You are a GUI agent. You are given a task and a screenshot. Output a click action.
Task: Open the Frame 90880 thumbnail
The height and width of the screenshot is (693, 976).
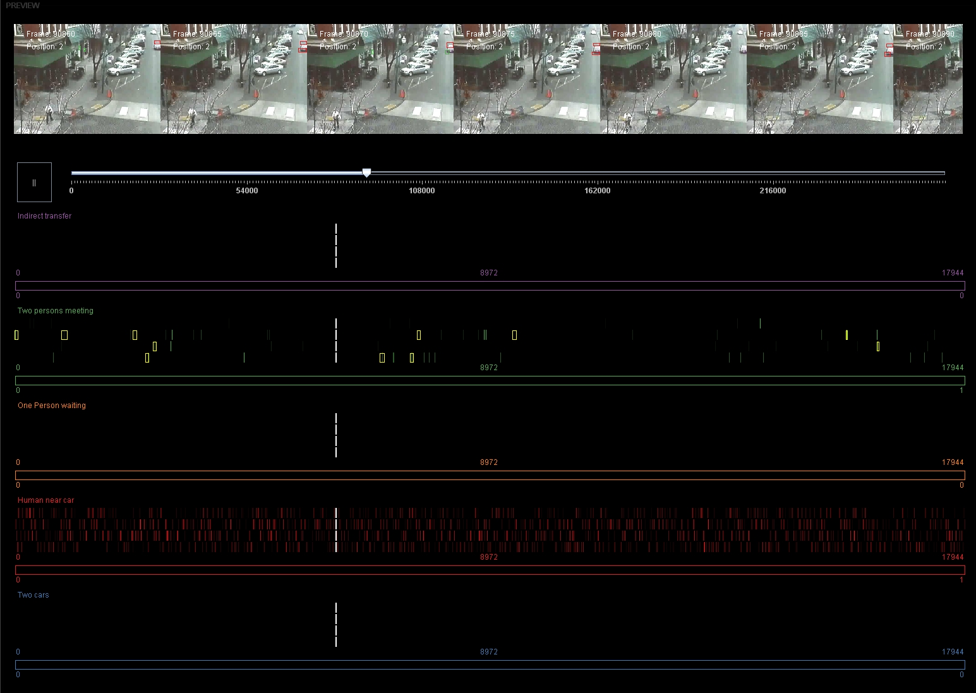(x=673, y=79)
